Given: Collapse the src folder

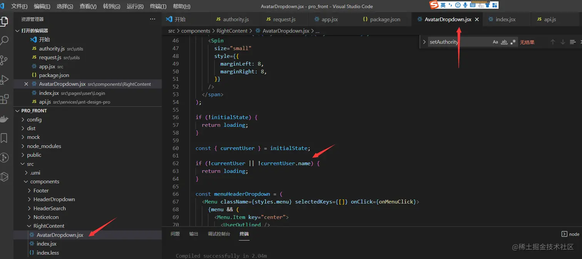Looking at the screenshot, I should (88, 164).
